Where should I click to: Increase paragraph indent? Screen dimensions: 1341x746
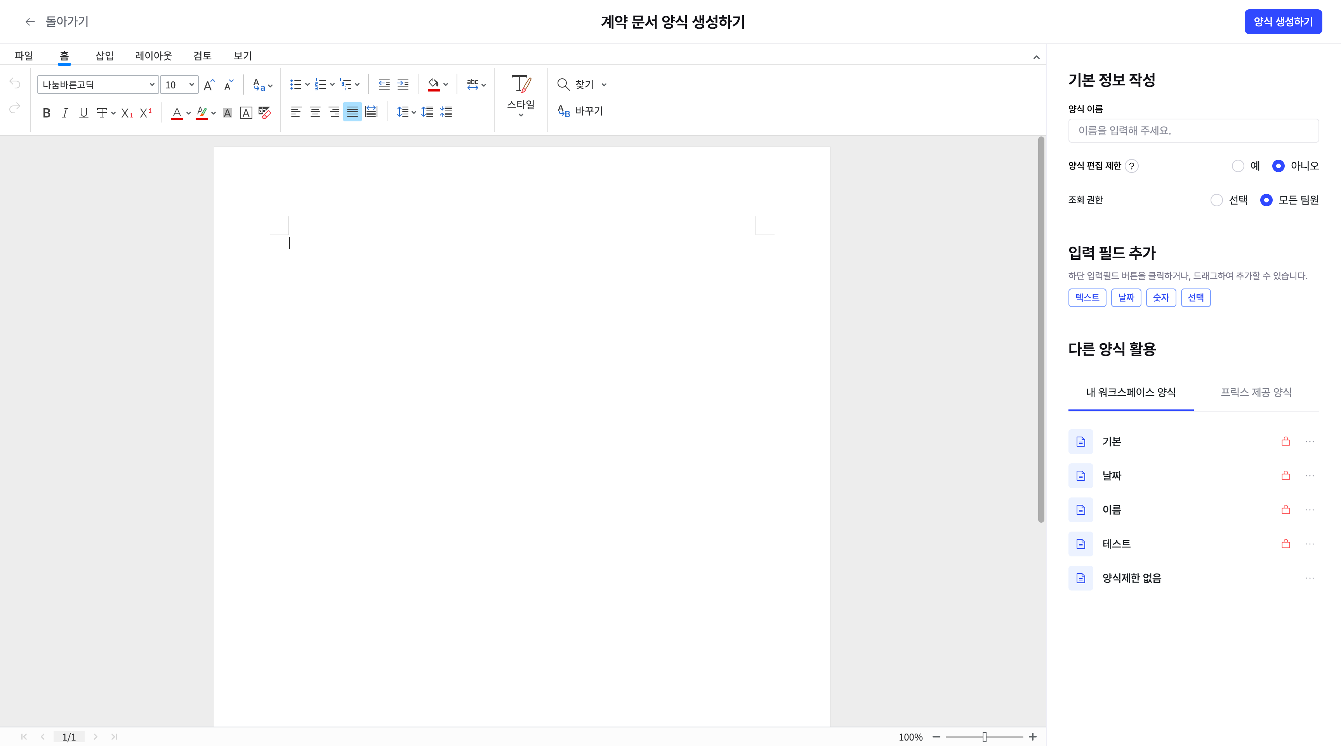[x=403, y=84]
